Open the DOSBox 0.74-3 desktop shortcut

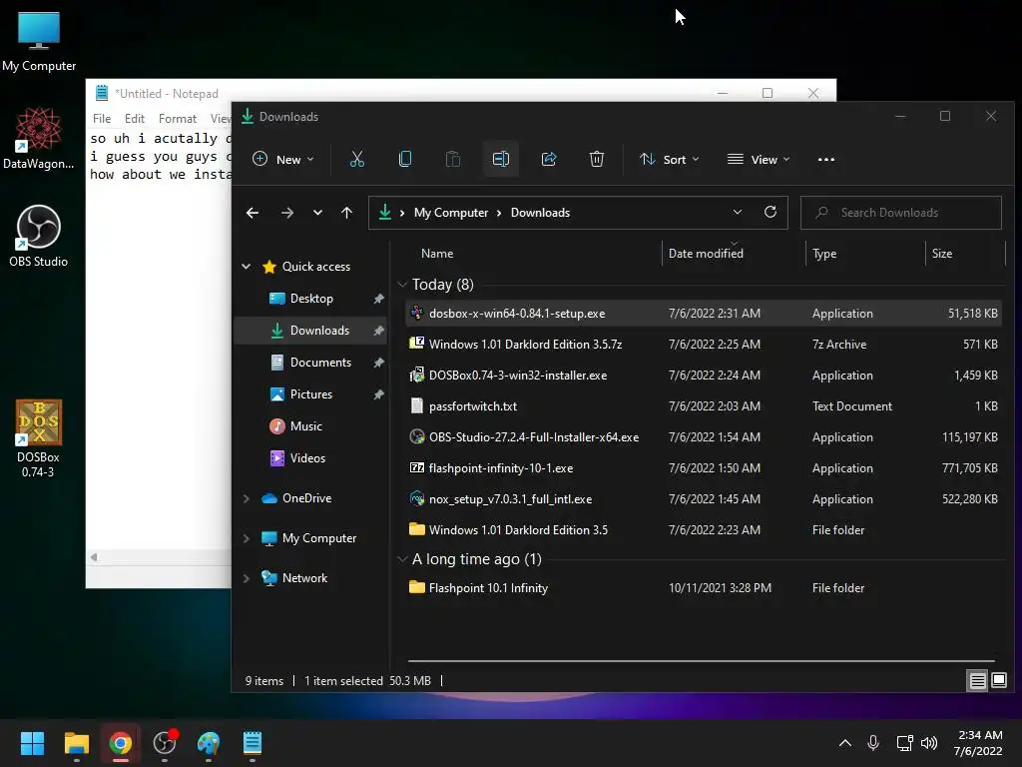click(x=39, y=438)
